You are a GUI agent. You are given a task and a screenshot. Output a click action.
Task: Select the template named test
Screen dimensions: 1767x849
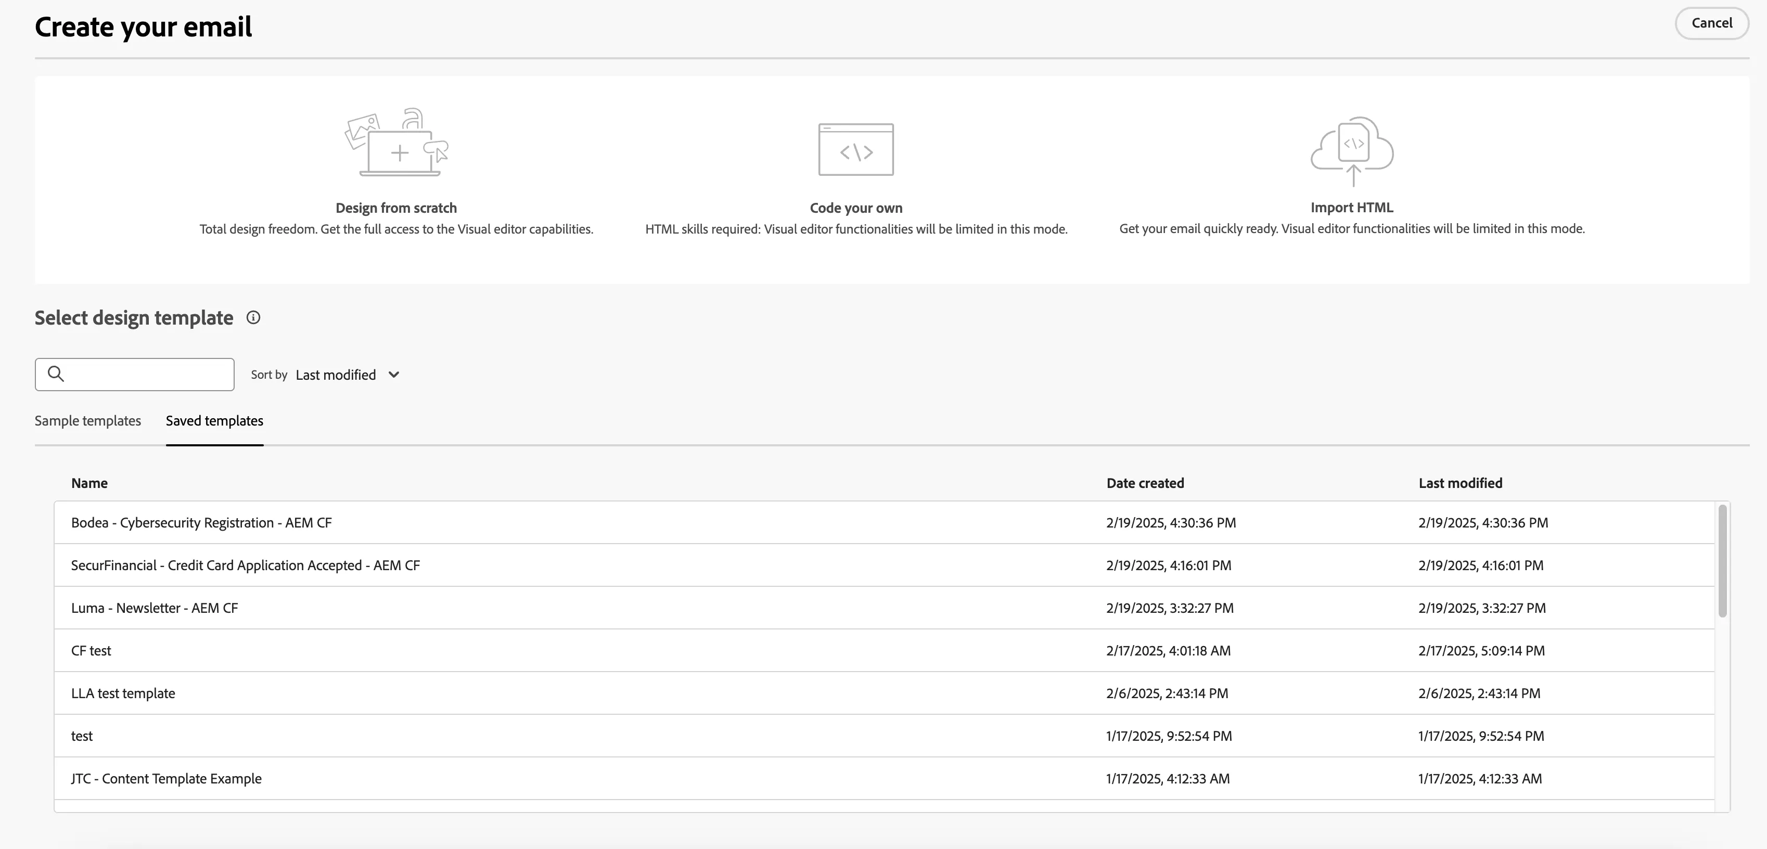[x=885, y=736]
